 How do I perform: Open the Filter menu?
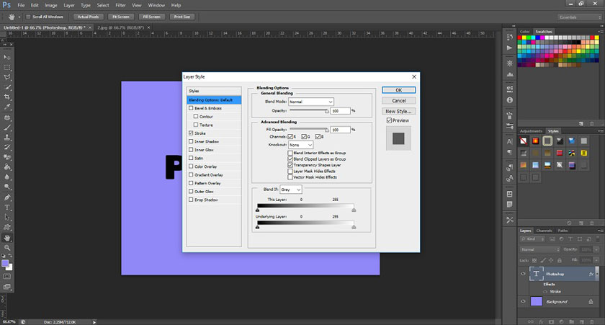tap(120, 5)
